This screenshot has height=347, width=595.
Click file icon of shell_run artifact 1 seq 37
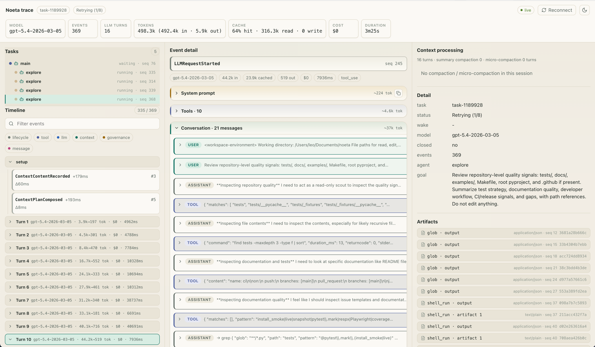pyautogui.click(x=423, y=315)
